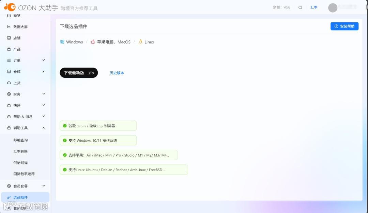
Task: Expand the 财务 menu chevron
Action: click(44, 94)
